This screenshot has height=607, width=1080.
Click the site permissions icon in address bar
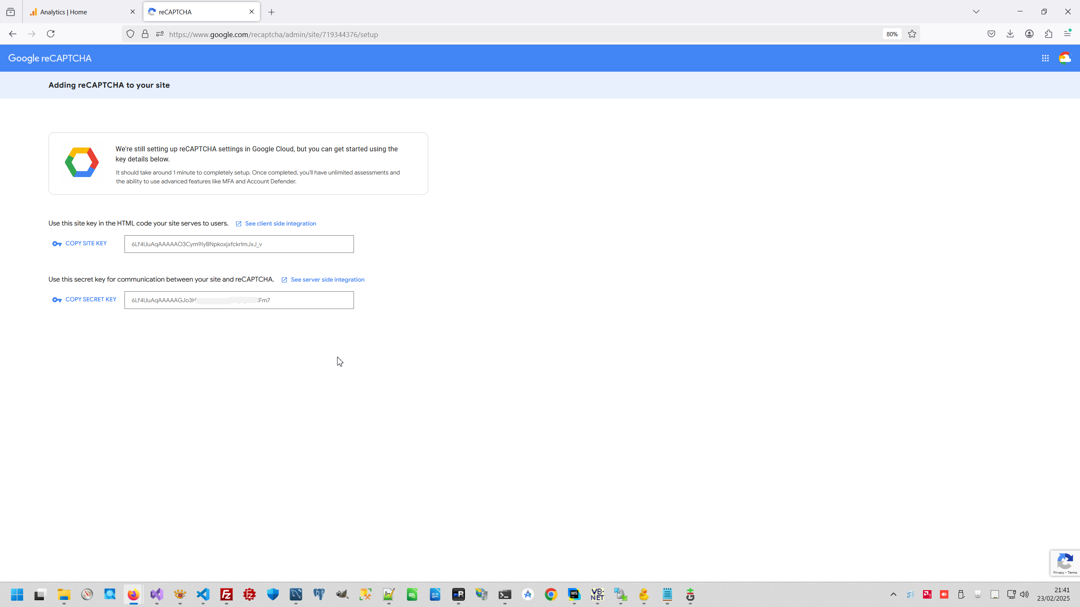159,34
